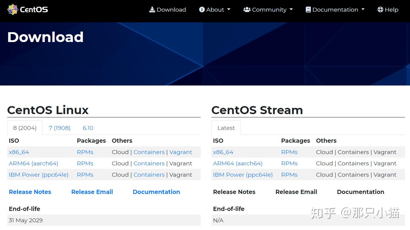Click the Community people icon

247,10
